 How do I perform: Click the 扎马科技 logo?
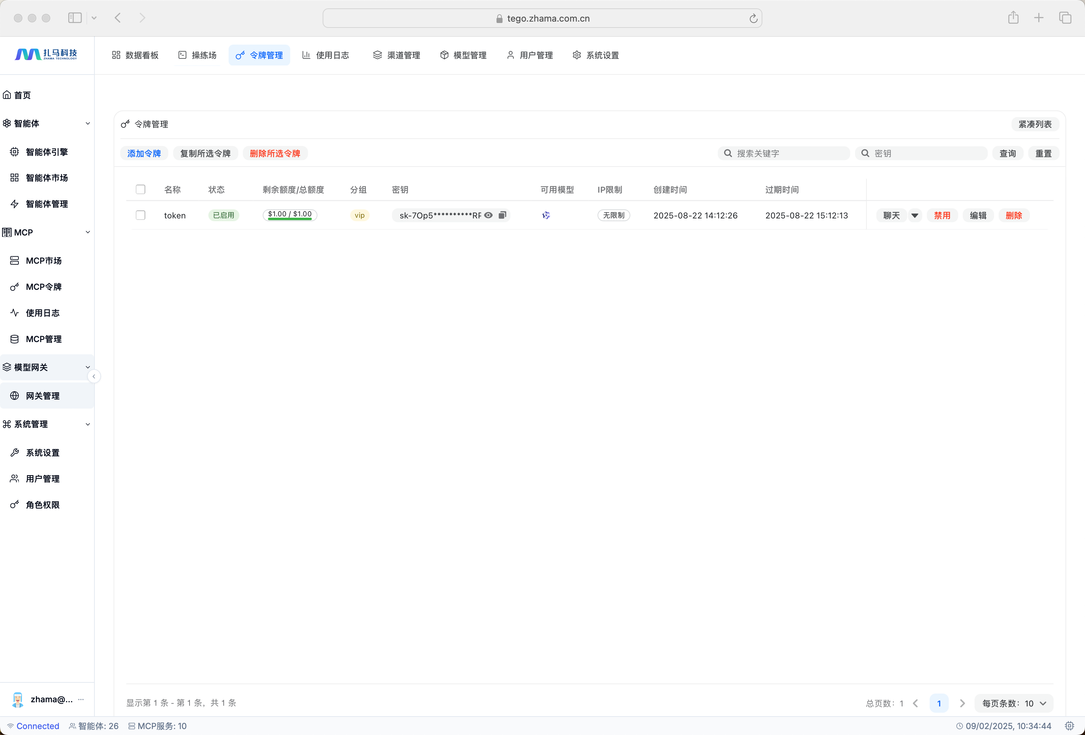pyautogui.click(x=46, y=55)
